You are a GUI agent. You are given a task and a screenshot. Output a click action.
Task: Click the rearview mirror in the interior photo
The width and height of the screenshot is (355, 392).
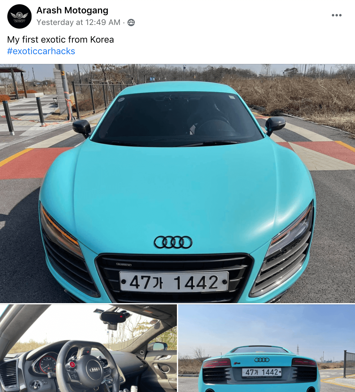click(x=113, y=318)
